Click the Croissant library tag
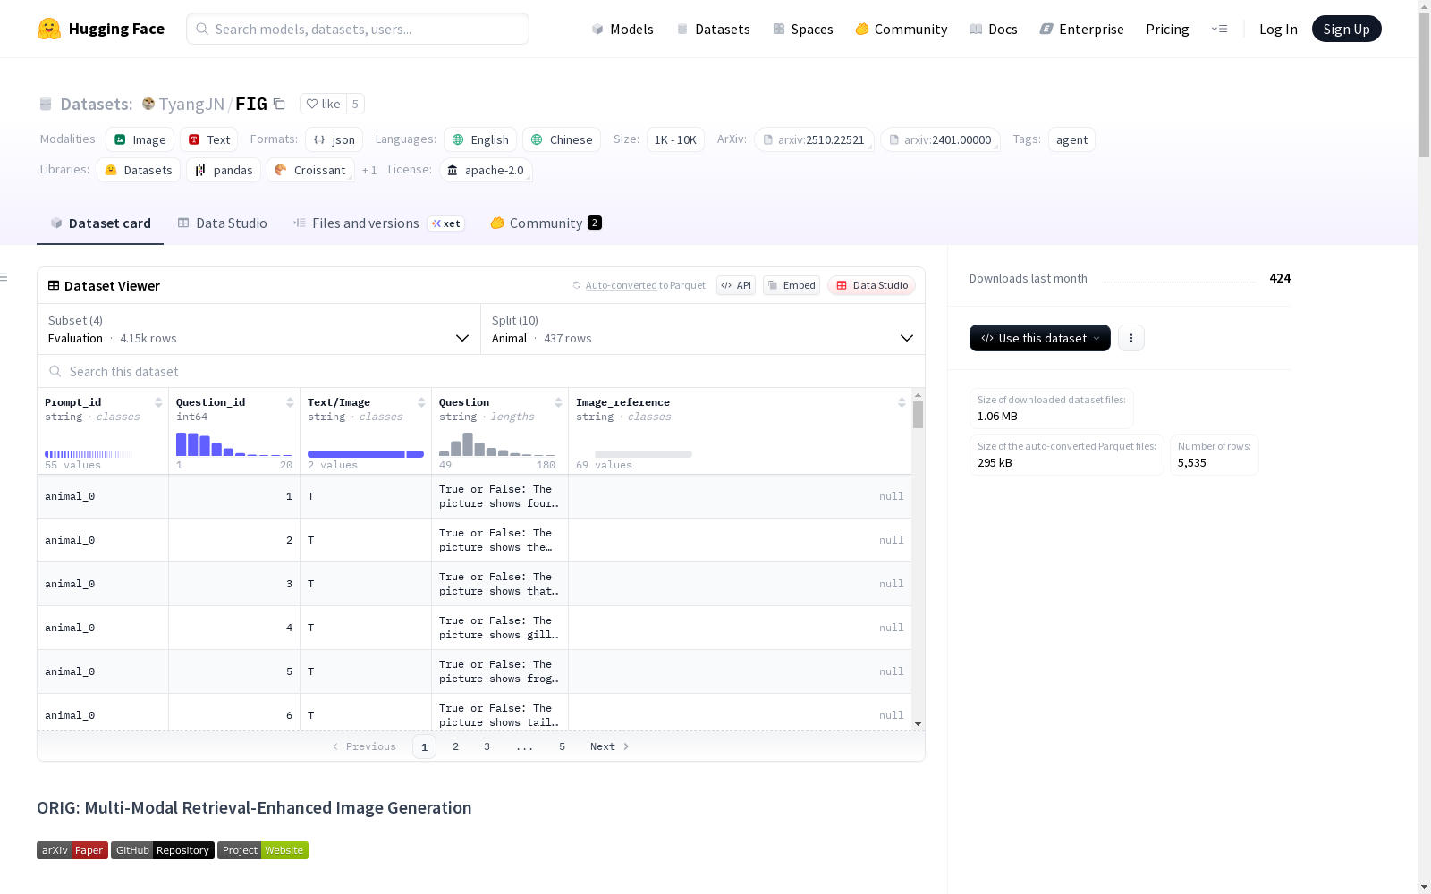Viewport: 1431px width, 894px height. [x=310, y=170]
